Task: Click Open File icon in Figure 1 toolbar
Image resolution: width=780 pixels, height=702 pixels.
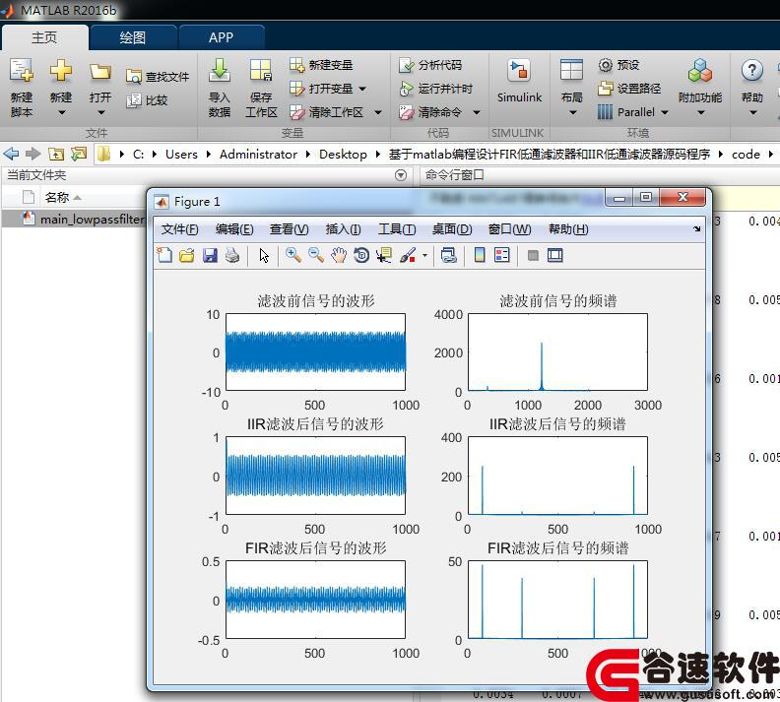Action: (187, 256)
